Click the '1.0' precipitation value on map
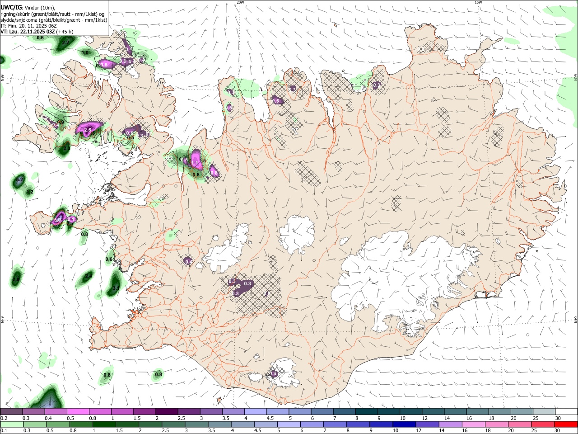The width and height of the screenshot is (578, 434). point(85,53)
